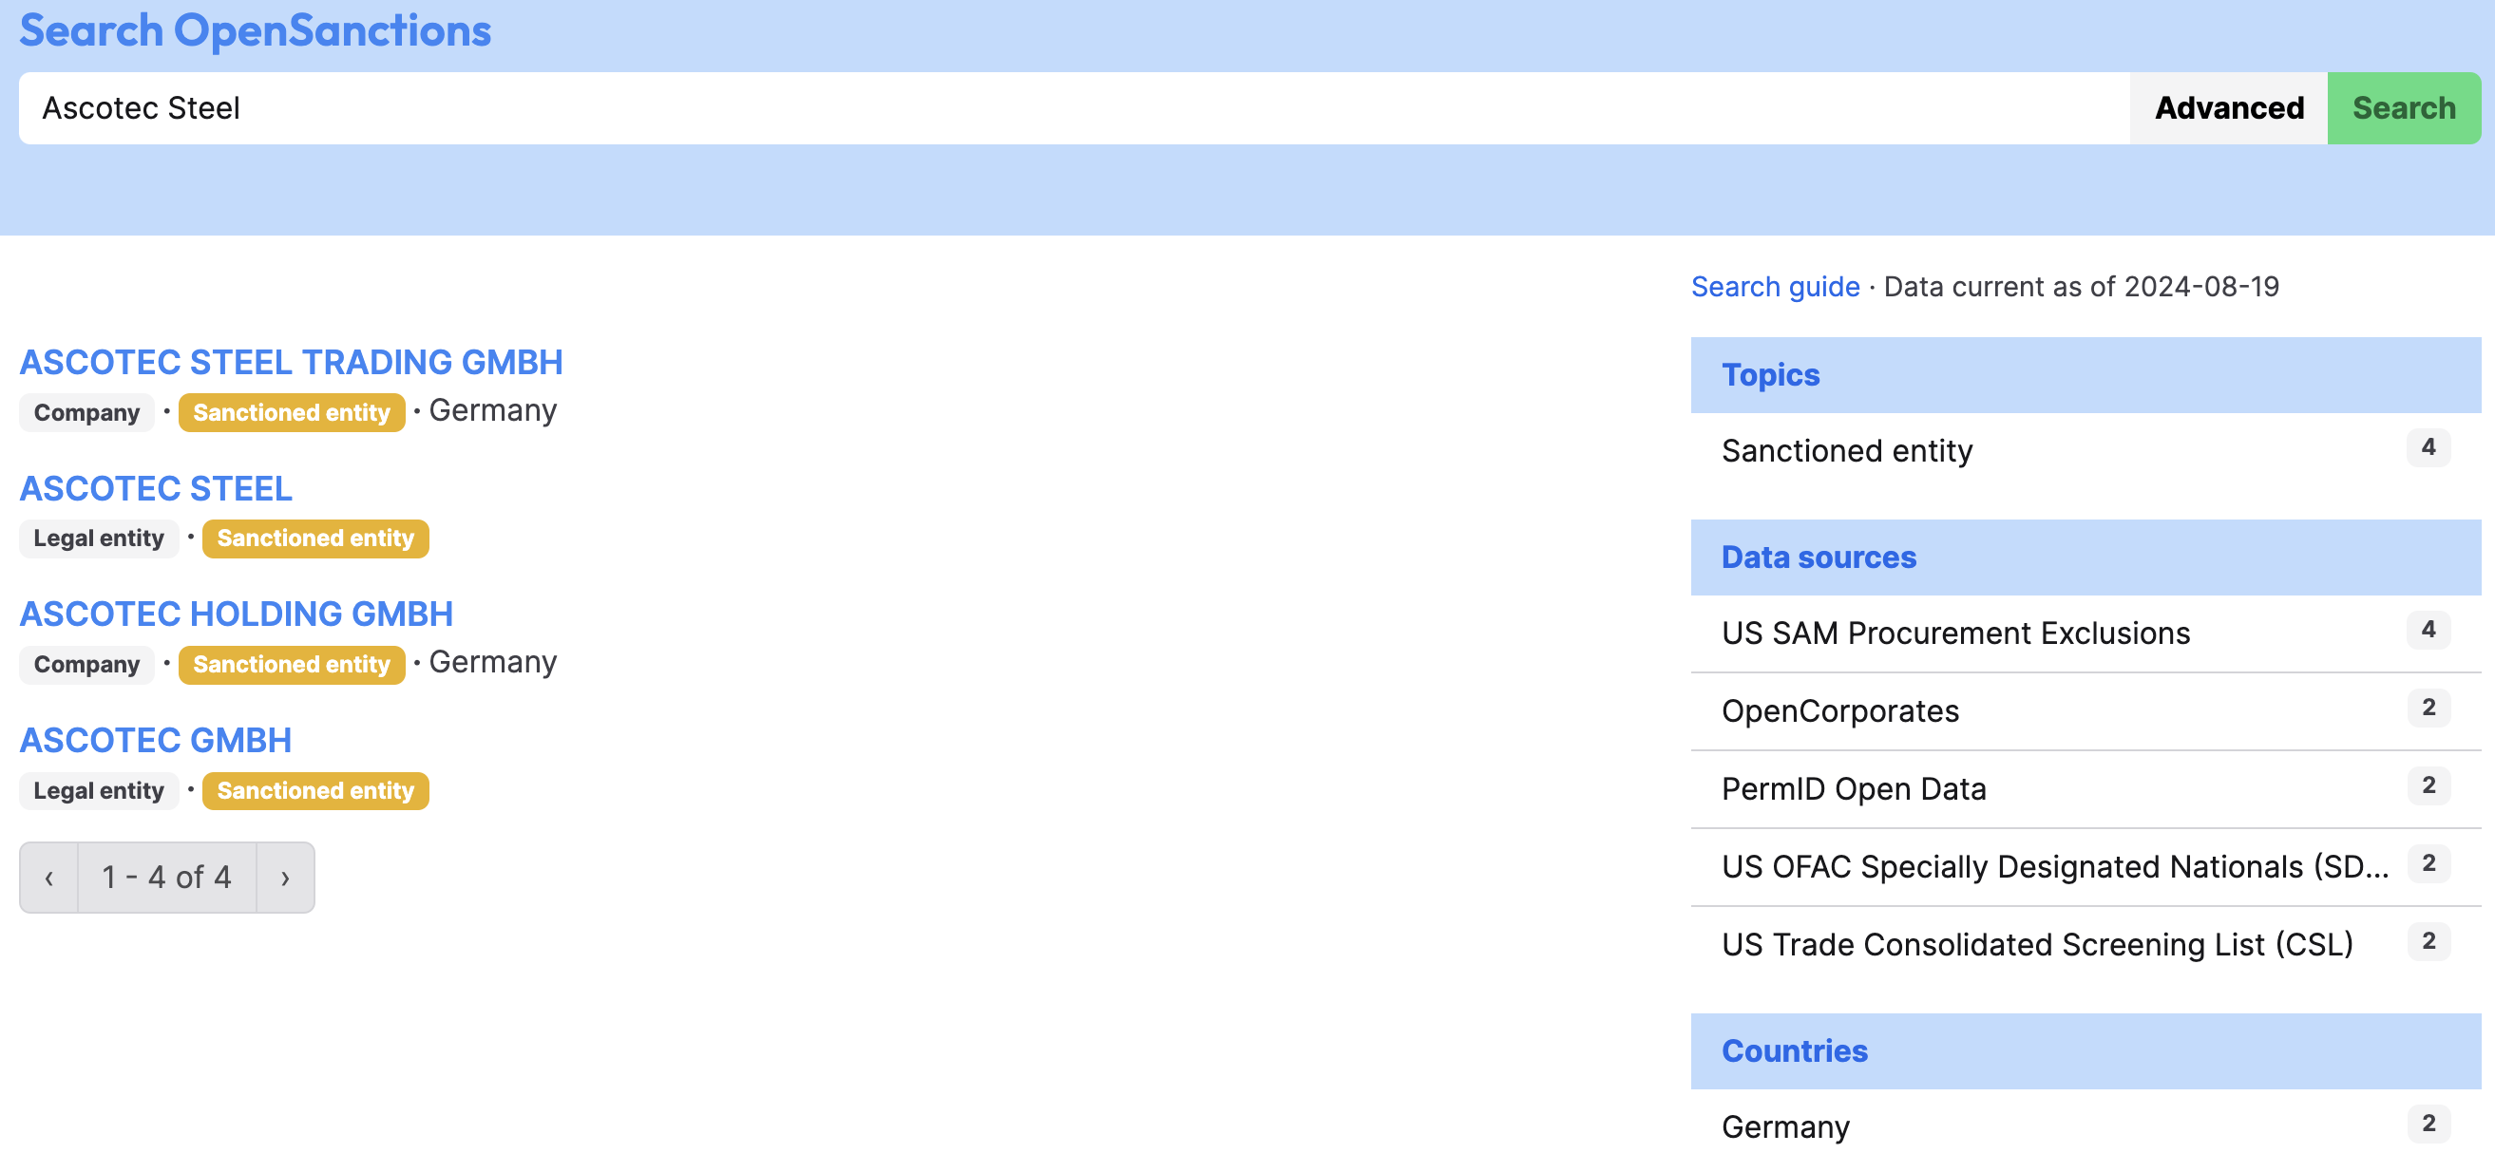The image size is (2495, 1153).
Task: Open the ASCOTEC STEEL result
Action: point(156,488)
